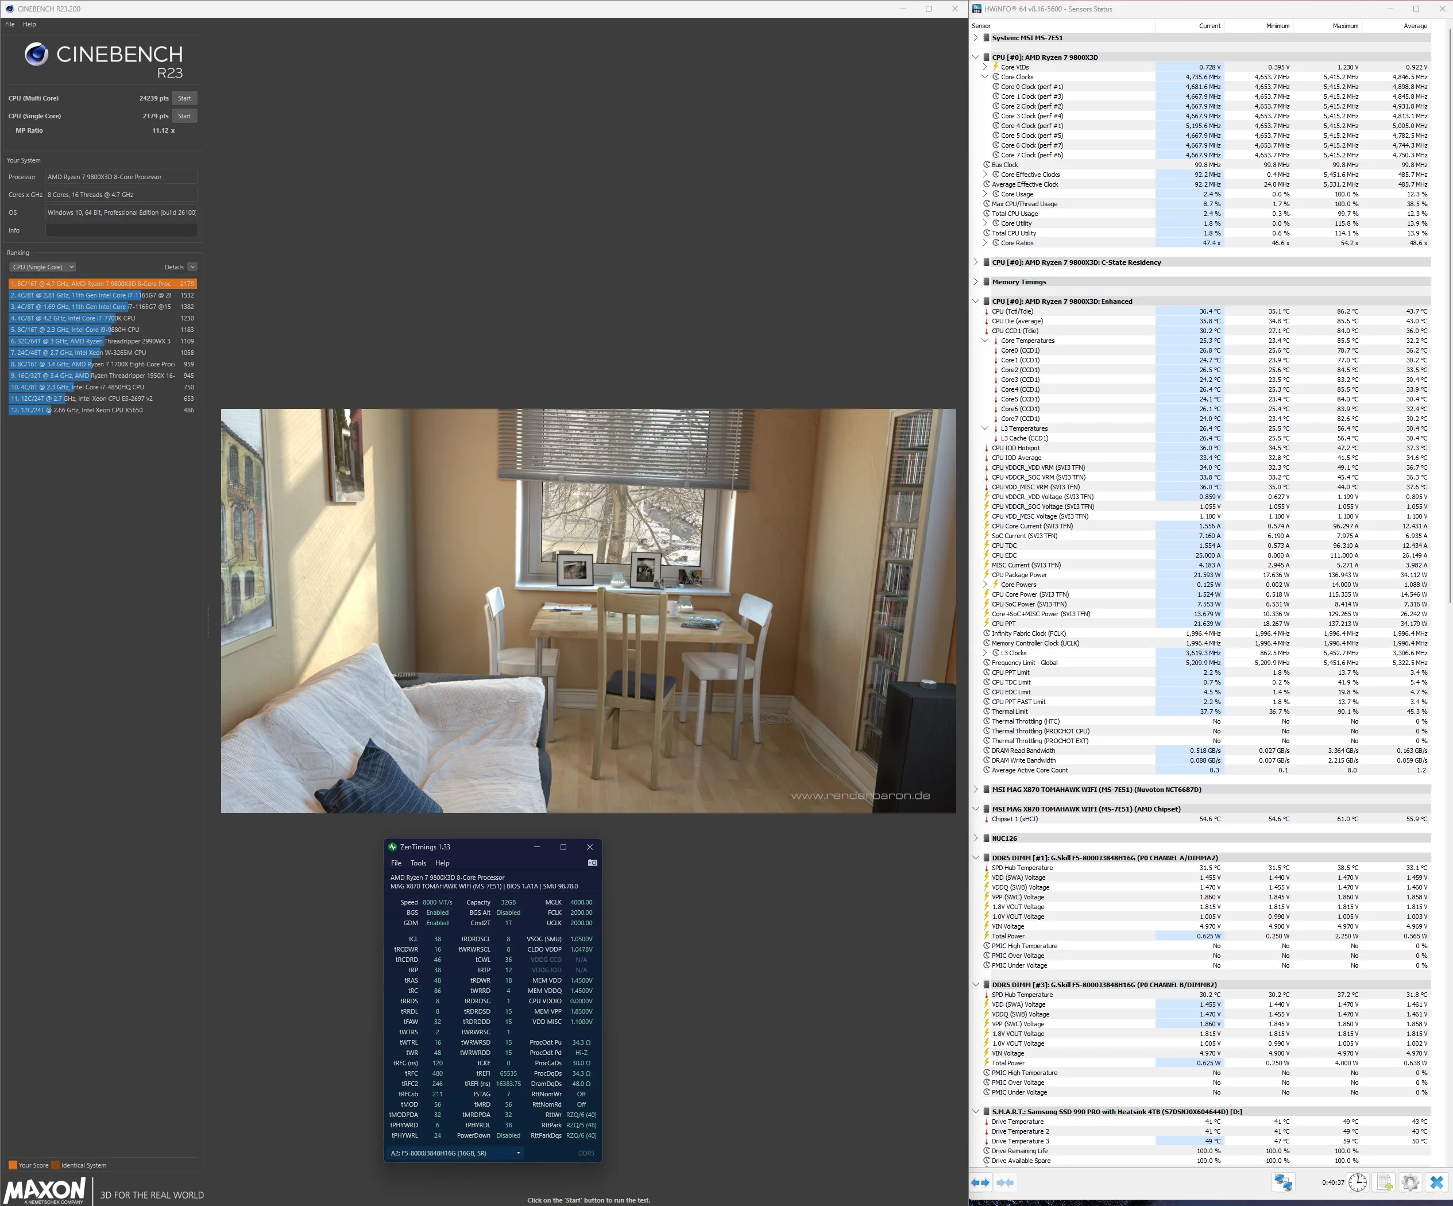This screenshot has width=1453, height=1206.
Task: Select the i7-7700K ranking entry
Action: click(102, 318)
